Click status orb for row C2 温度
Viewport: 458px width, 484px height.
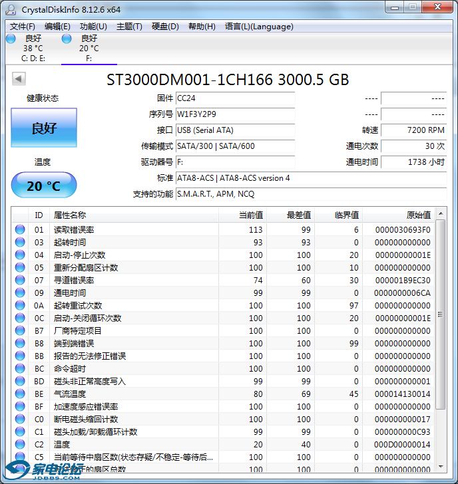click(20, 445)
